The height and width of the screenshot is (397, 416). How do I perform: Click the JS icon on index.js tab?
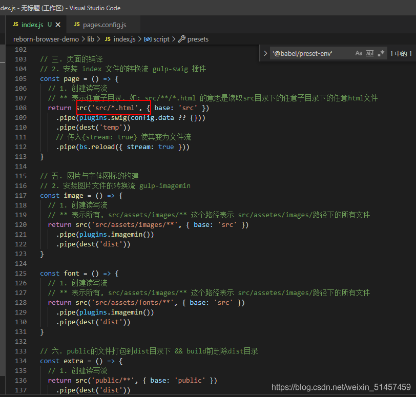[16, 25]
